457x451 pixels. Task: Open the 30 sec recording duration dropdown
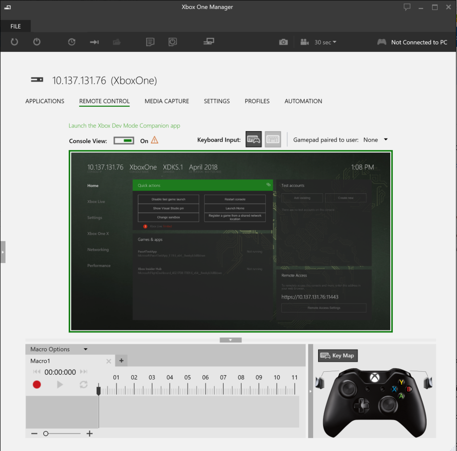tap(325, 42)
